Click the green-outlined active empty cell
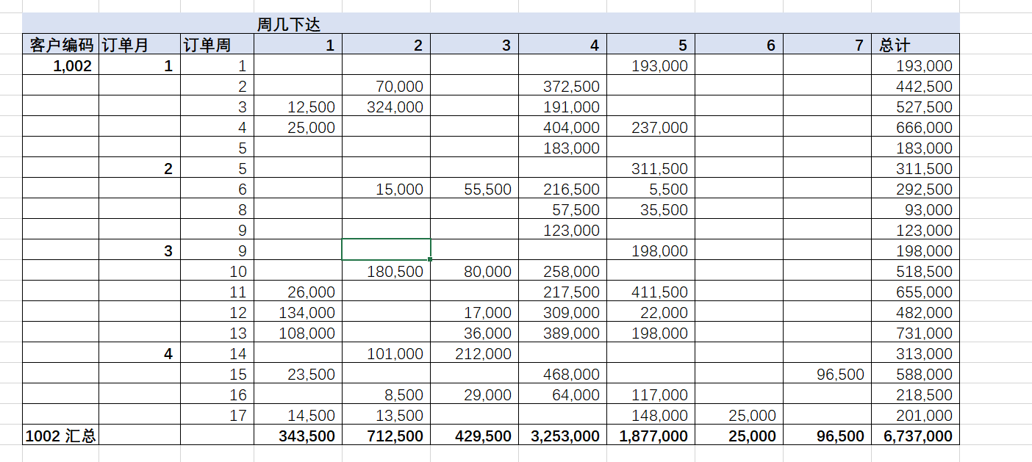1032x462 pixels. click(386, 250)
